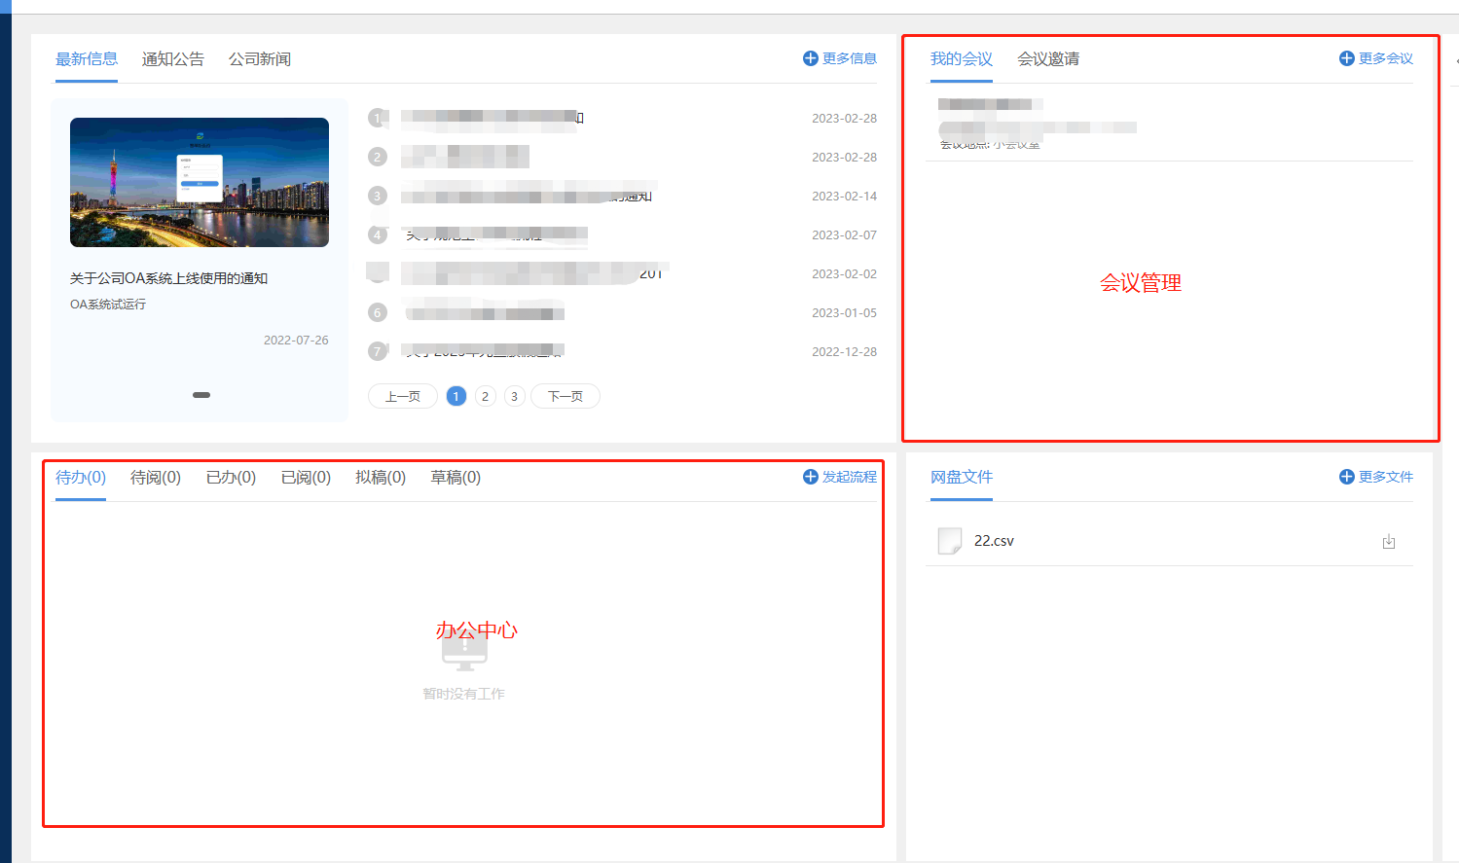Jump to page 3 of news list
This screenshot has height=863, width=1459.
514,396
